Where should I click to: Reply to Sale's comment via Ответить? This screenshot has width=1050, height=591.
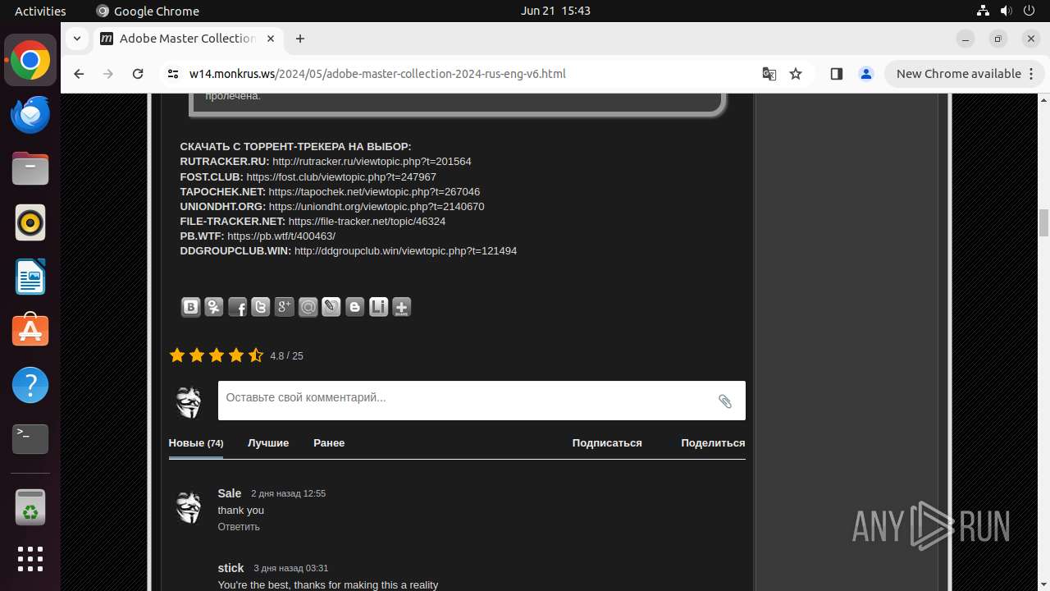pos(239,527)
